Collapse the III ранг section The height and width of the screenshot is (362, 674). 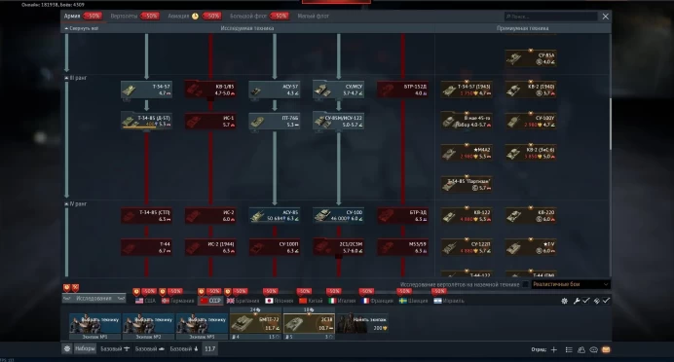76,78
